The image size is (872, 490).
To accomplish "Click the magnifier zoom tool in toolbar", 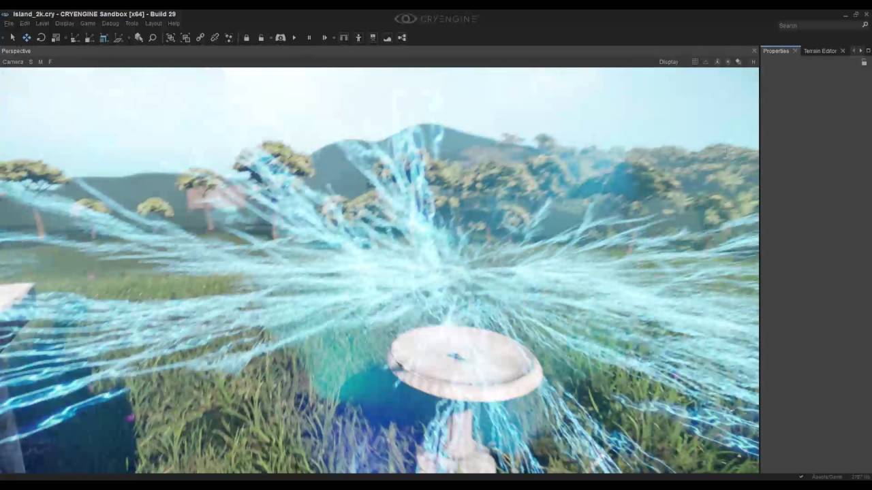I will [153, 37].
